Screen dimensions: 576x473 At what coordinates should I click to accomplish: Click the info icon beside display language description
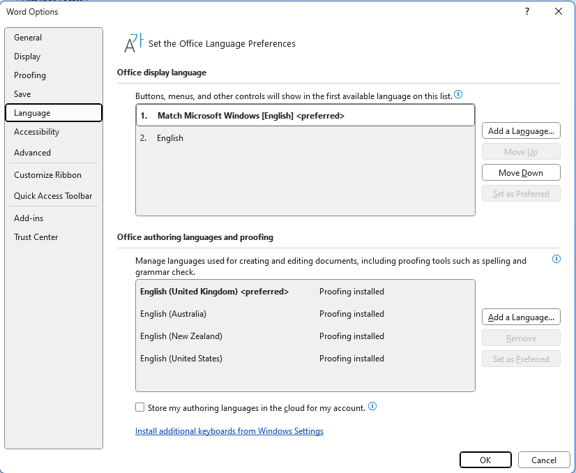coord(458,94)
